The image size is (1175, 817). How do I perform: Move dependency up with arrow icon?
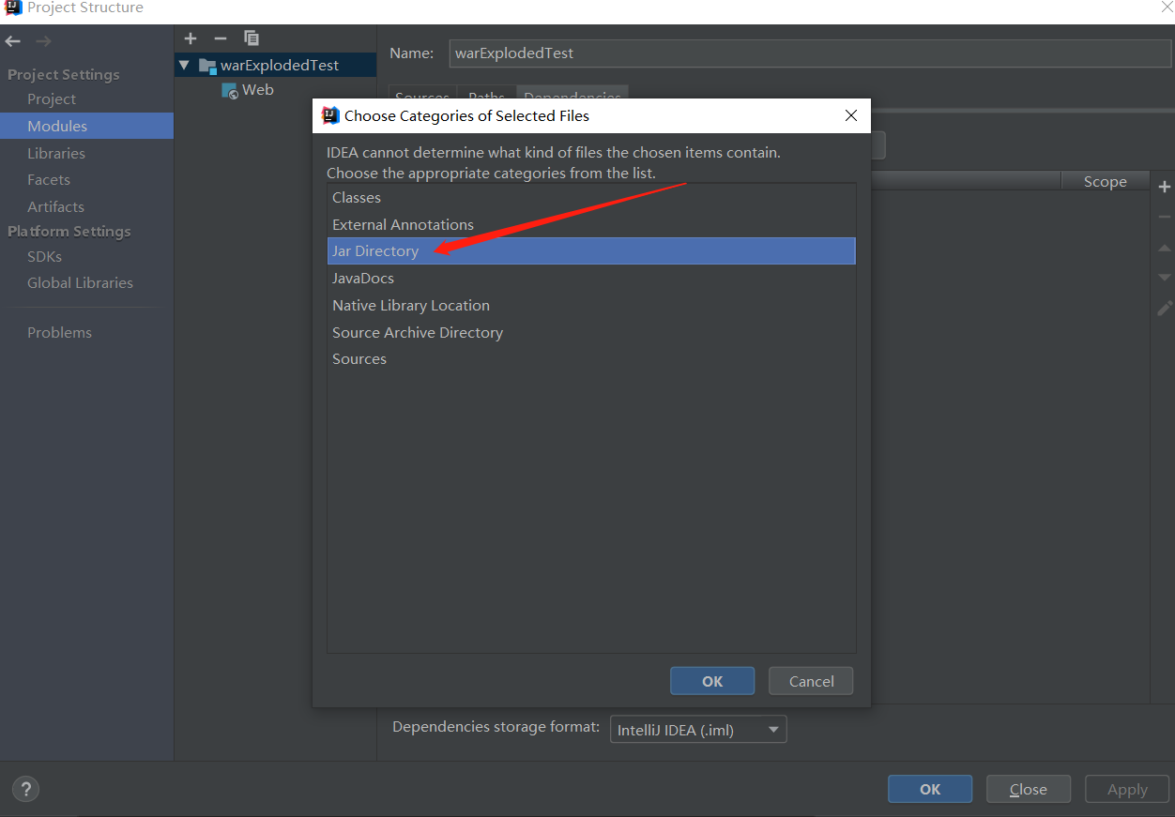[1165, 249]
